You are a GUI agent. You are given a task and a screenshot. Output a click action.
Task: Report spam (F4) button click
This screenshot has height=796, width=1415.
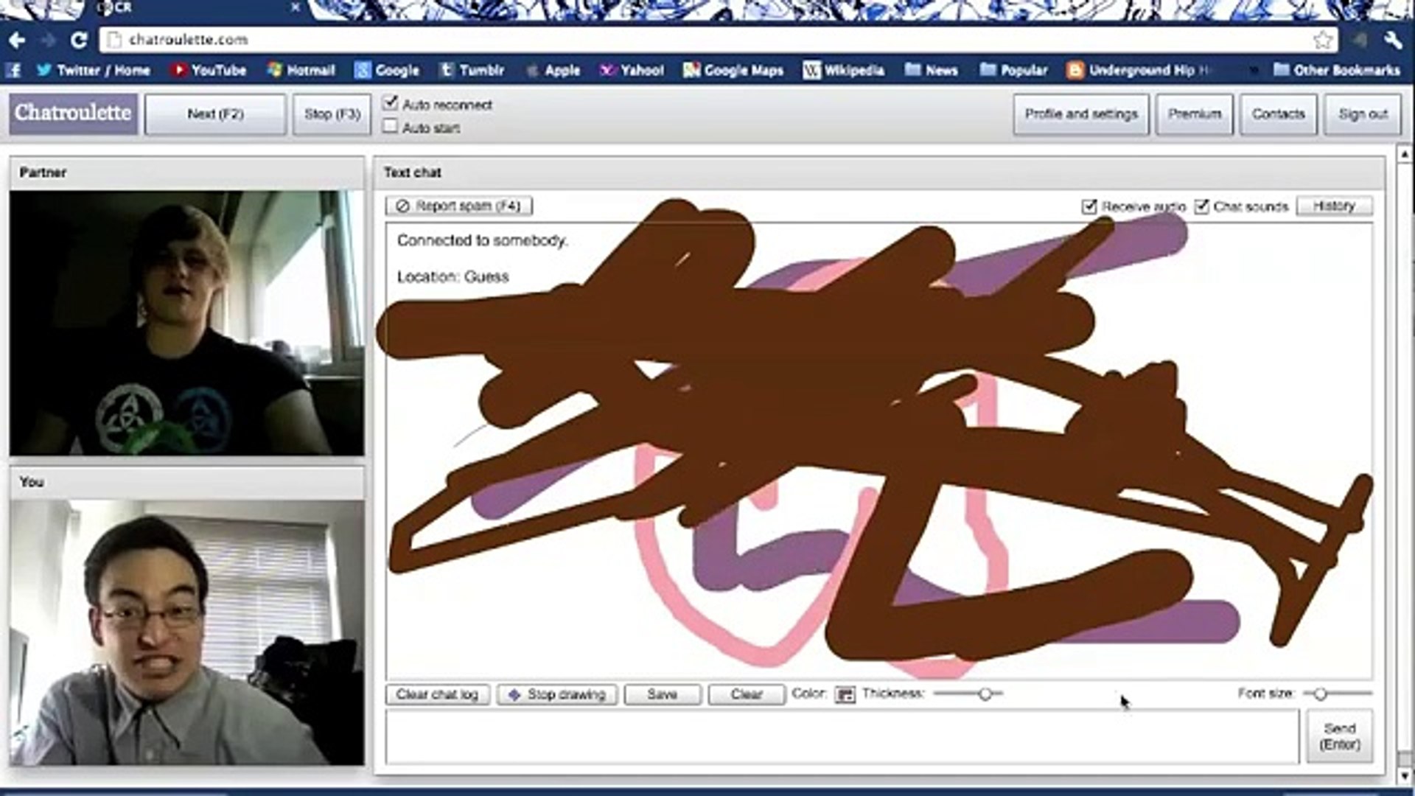(458, 206)
